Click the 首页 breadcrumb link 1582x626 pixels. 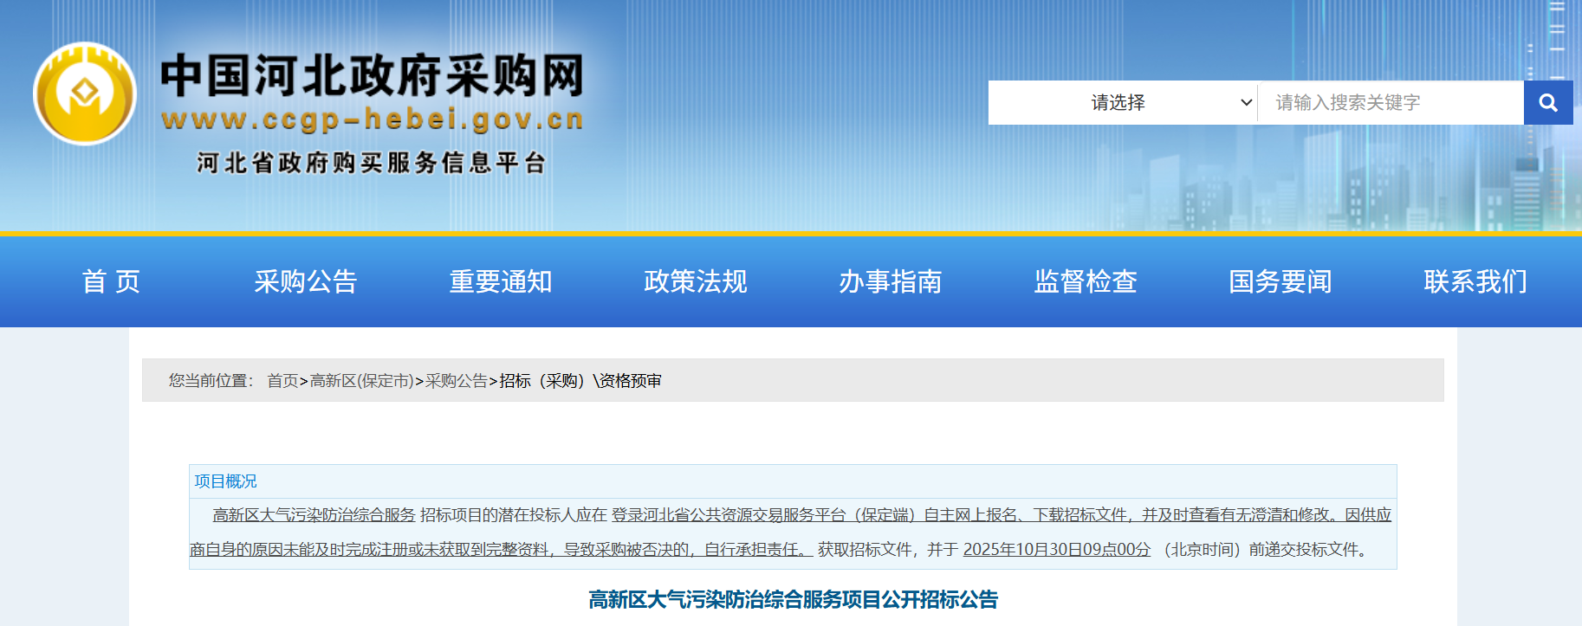pos(282,381)
